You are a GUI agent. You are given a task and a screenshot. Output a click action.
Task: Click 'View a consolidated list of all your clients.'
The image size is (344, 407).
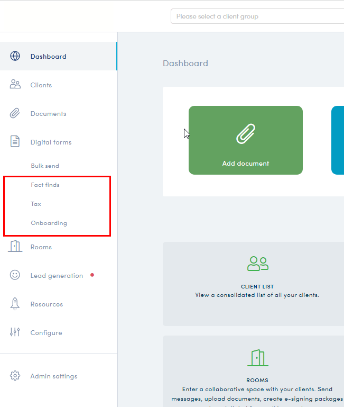[x=257, y=295]
